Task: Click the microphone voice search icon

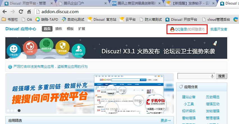Action: click(x=212, y=76)
